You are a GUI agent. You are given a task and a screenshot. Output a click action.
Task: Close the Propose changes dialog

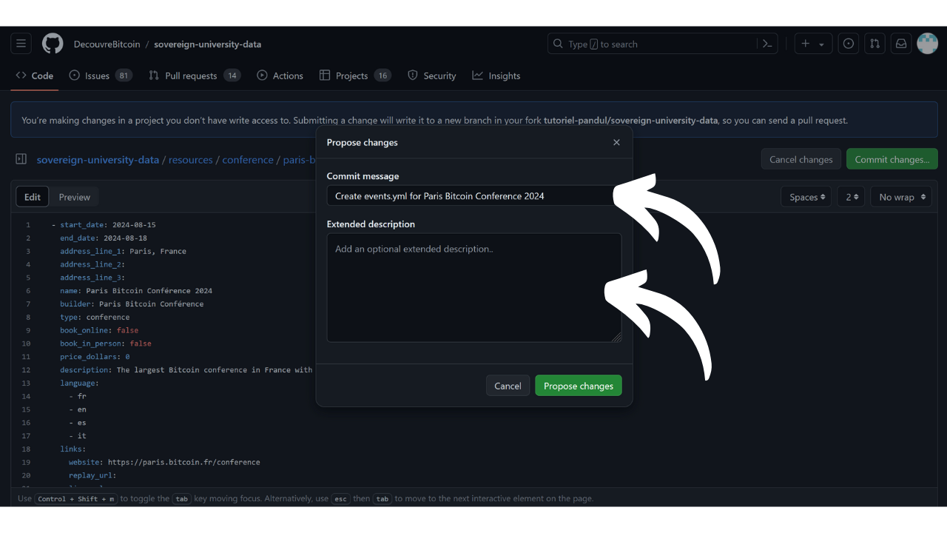coord(616,142)
